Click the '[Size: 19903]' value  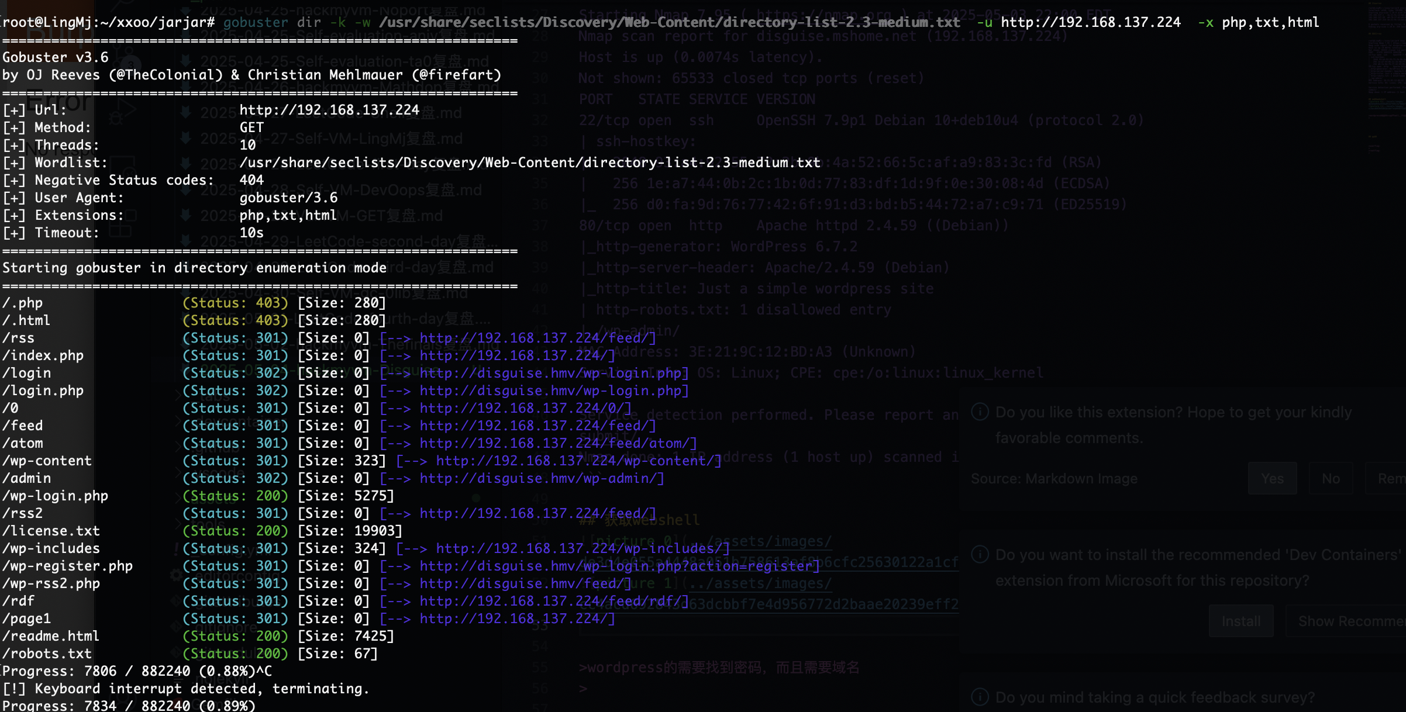(x=350, y=531)
